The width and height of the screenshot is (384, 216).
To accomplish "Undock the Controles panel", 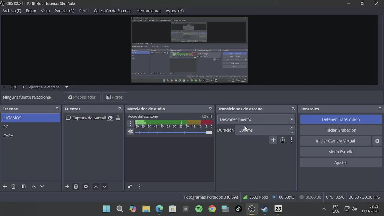I will click(x=380, y=109).
